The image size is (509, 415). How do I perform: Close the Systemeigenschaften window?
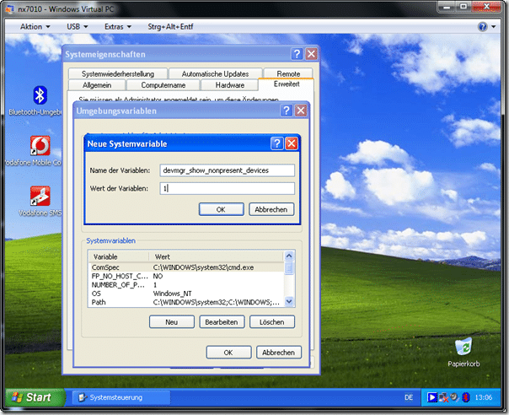coord(311,54)
